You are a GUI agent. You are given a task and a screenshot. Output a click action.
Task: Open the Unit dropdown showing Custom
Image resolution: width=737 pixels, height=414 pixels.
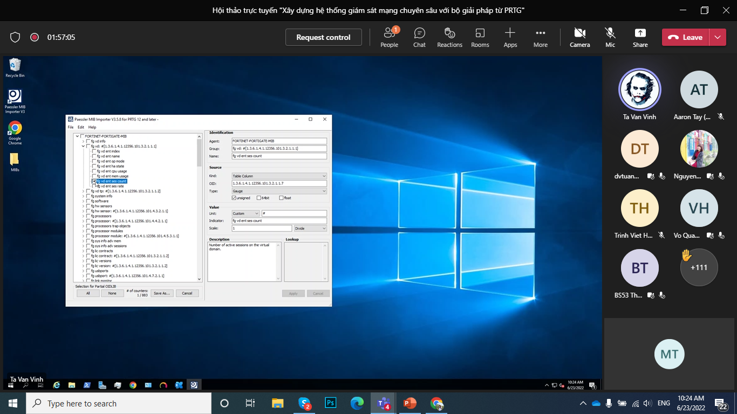coord(245,213)
